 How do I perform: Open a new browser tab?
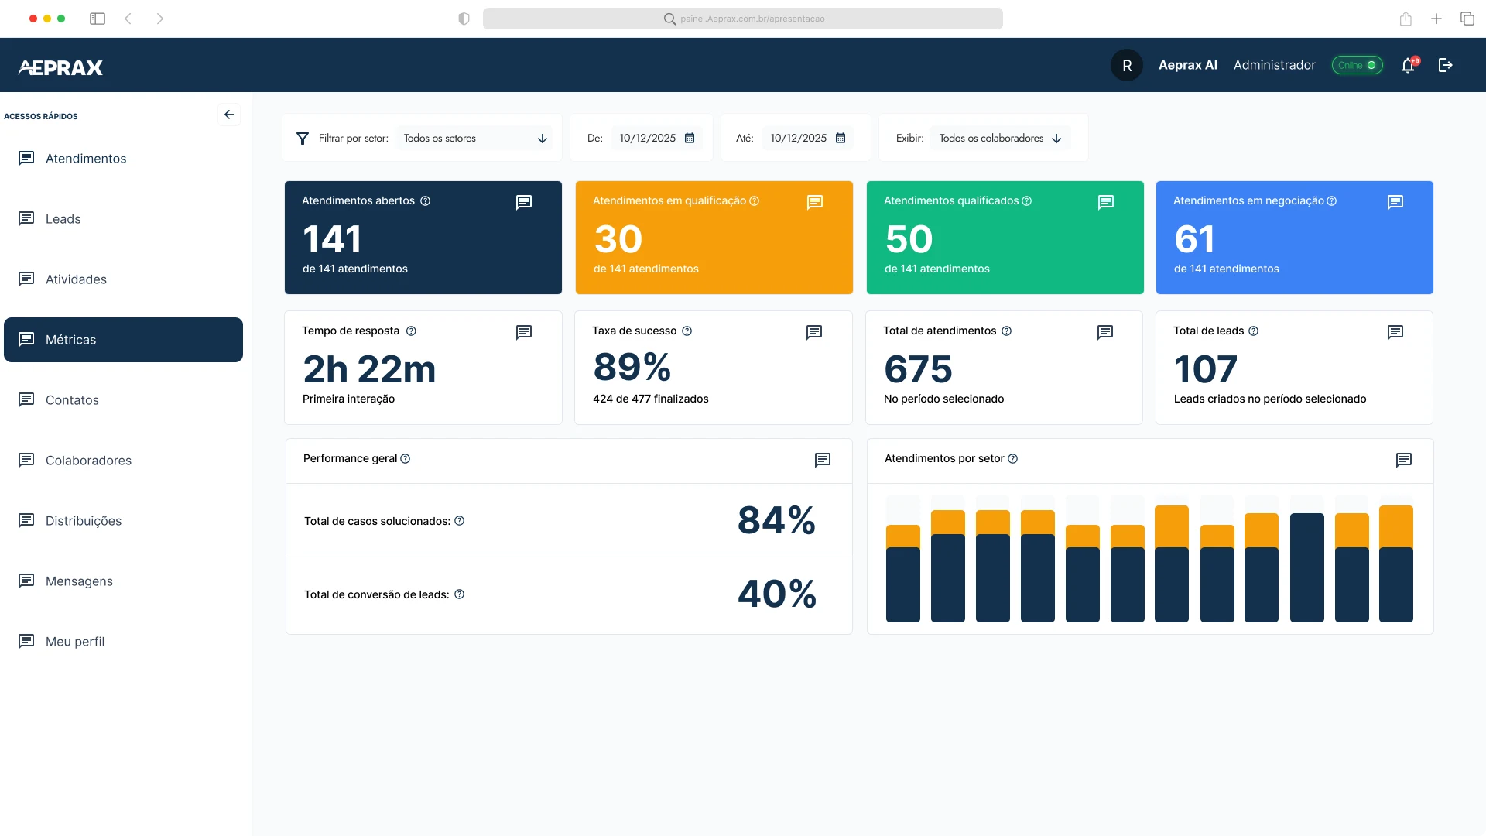pyautogui.click(x=1436, y=19)
